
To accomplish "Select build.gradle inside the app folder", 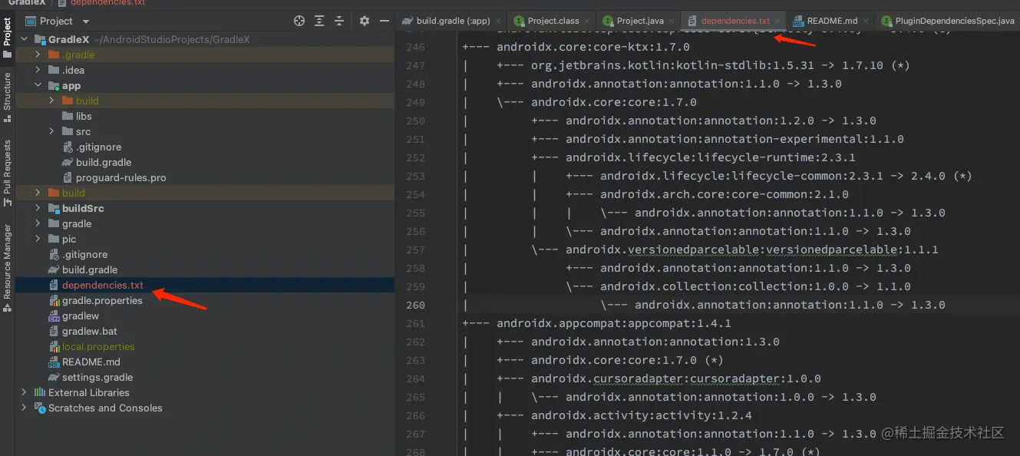I will point(104,162).
